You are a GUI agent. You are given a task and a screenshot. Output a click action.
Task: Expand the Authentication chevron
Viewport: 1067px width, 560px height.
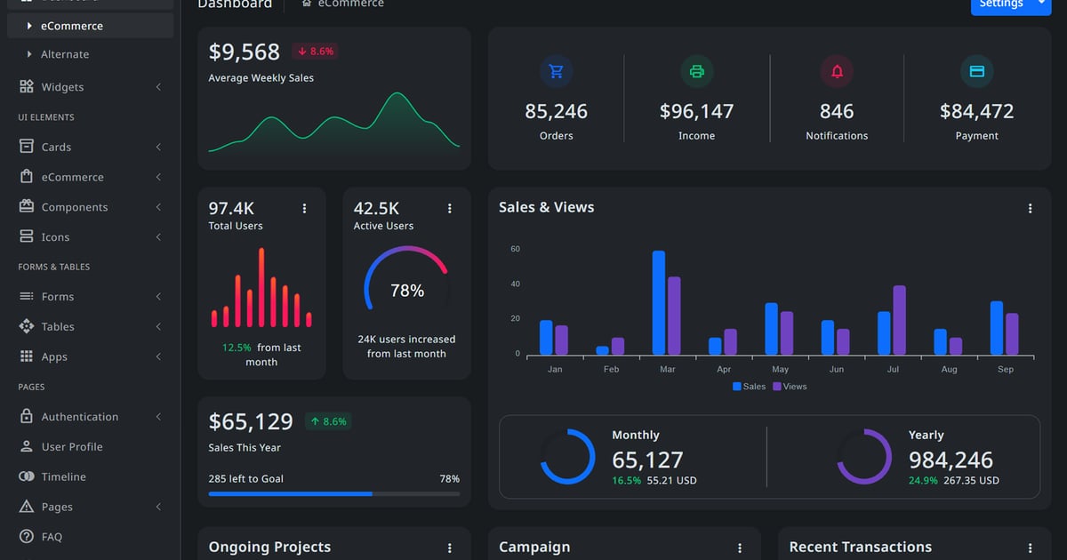pyautogui.click(x=158, y=417)
